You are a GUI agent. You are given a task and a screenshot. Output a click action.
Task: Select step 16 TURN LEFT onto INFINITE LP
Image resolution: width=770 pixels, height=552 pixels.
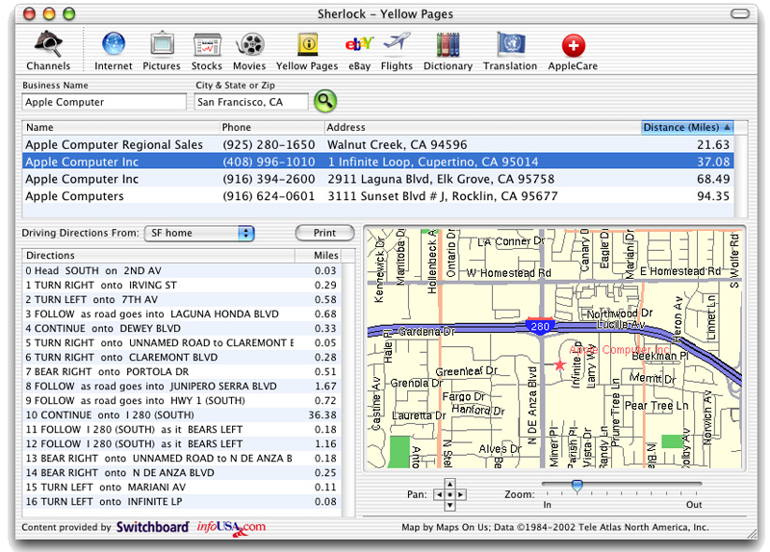[182, 502]
